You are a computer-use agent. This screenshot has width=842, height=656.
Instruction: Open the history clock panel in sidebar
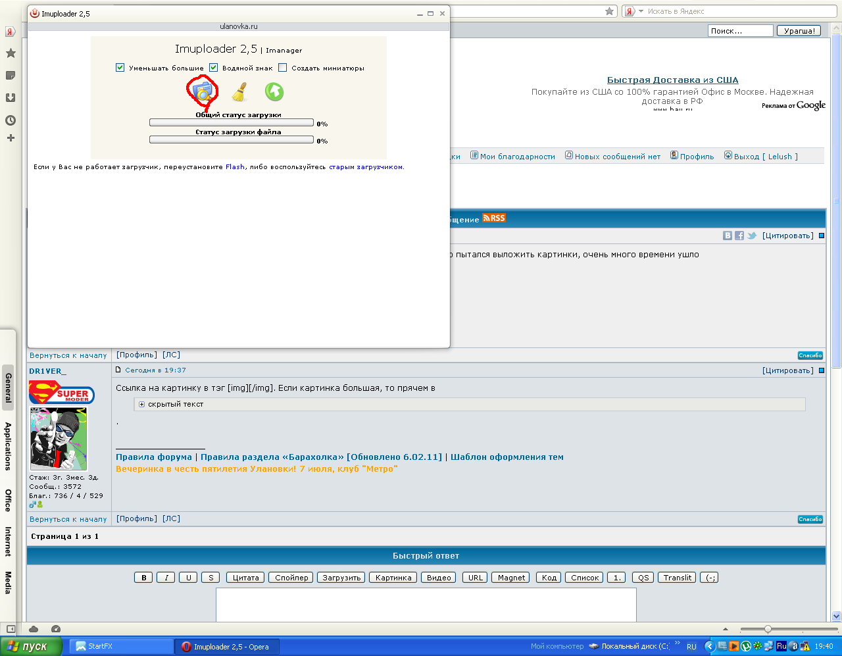pyautogui.click(x=11, y=120)
